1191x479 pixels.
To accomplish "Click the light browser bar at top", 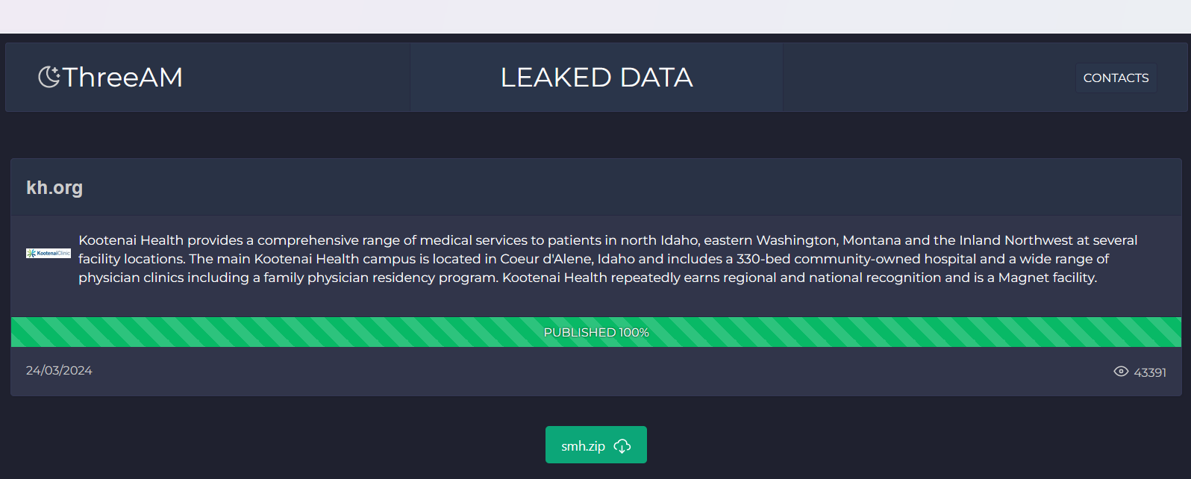I will pyautogui.click(x=595, y=16).
